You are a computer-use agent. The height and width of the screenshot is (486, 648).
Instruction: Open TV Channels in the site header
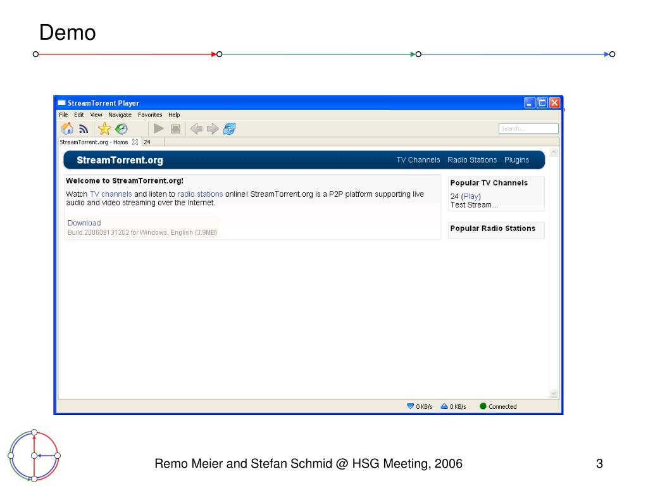pyautogui.click(x=418, y=160)
